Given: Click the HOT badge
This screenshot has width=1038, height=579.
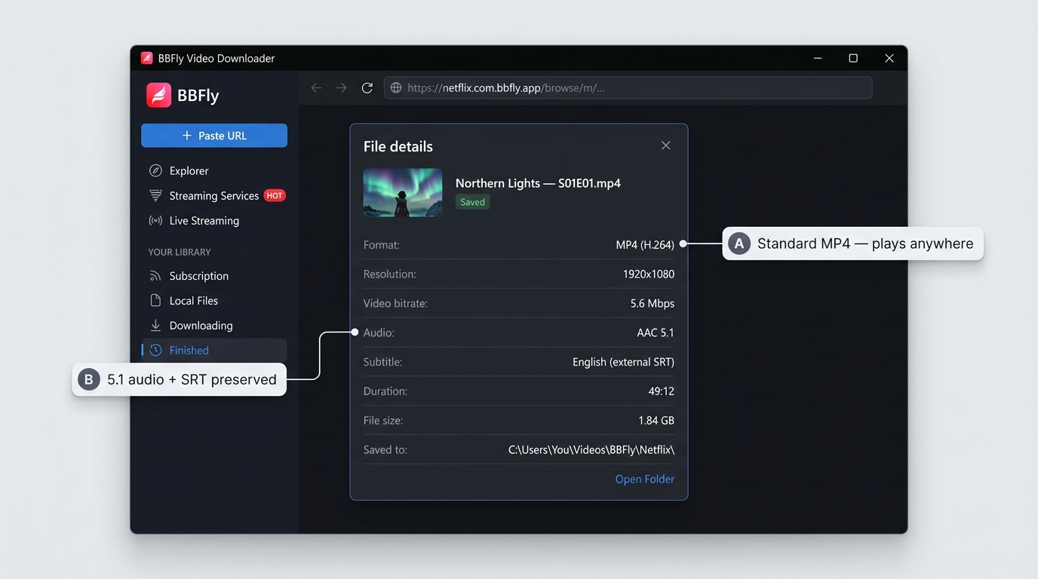Looking at the screenshot, I should pos(275,195).
